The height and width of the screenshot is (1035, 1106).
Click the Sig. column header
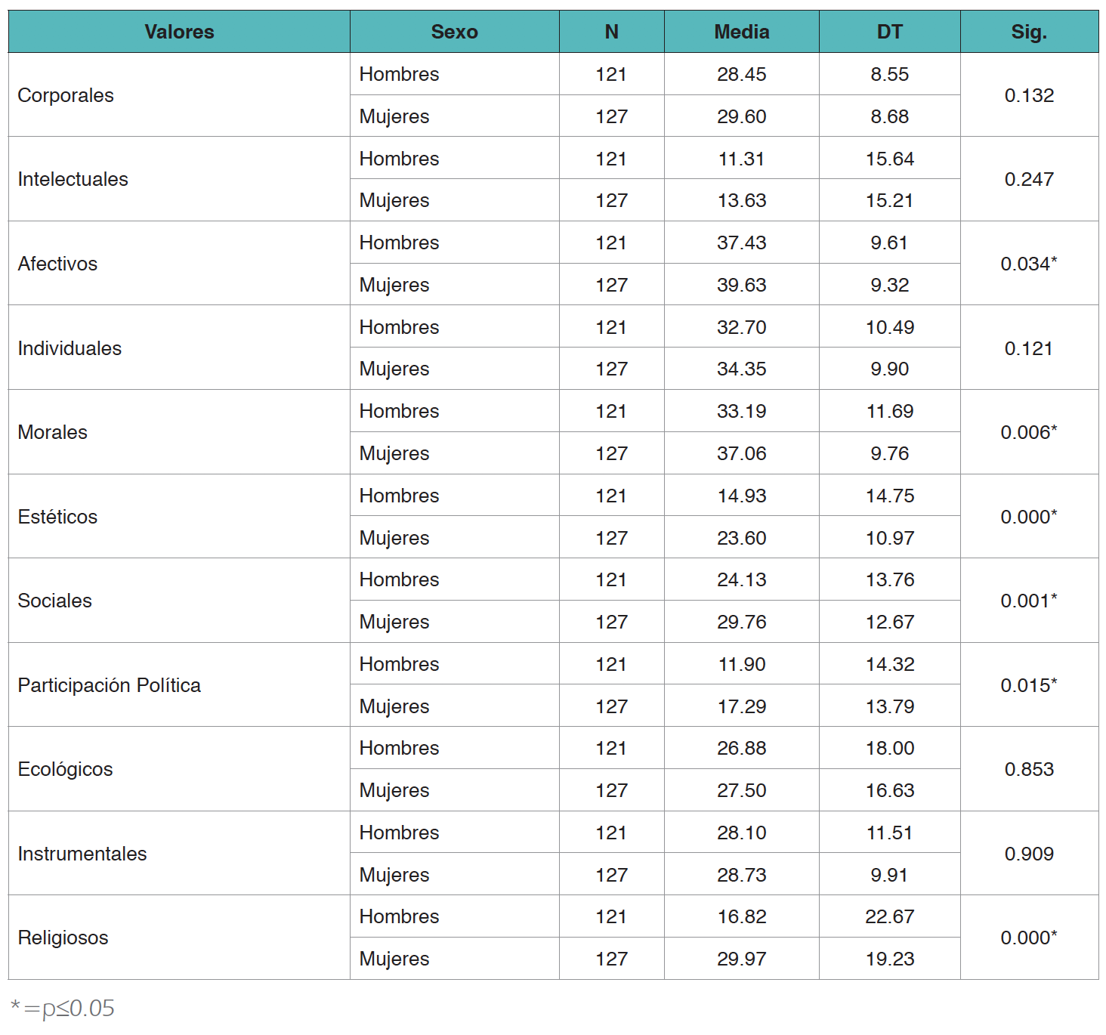(x=1029, y=32)
